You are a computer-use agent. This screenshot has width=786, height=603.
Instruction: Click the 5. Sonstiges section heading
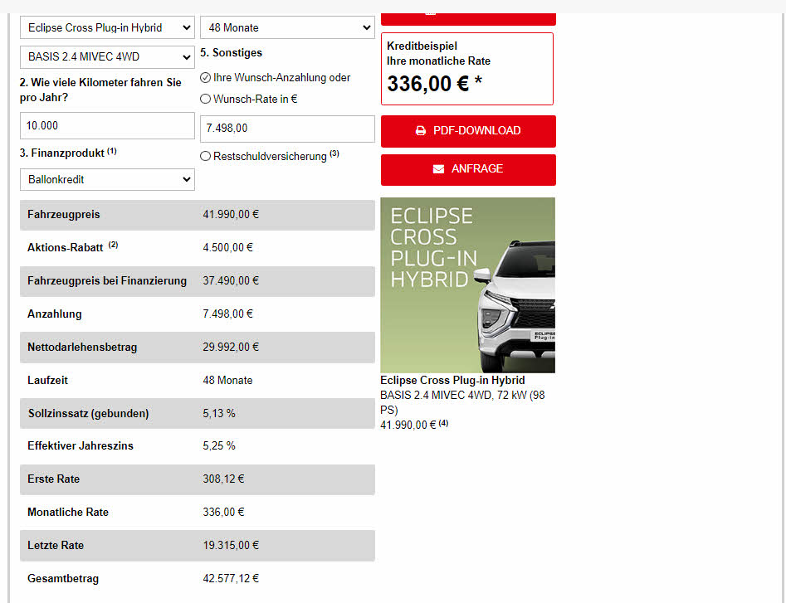[x=231, y=52]
